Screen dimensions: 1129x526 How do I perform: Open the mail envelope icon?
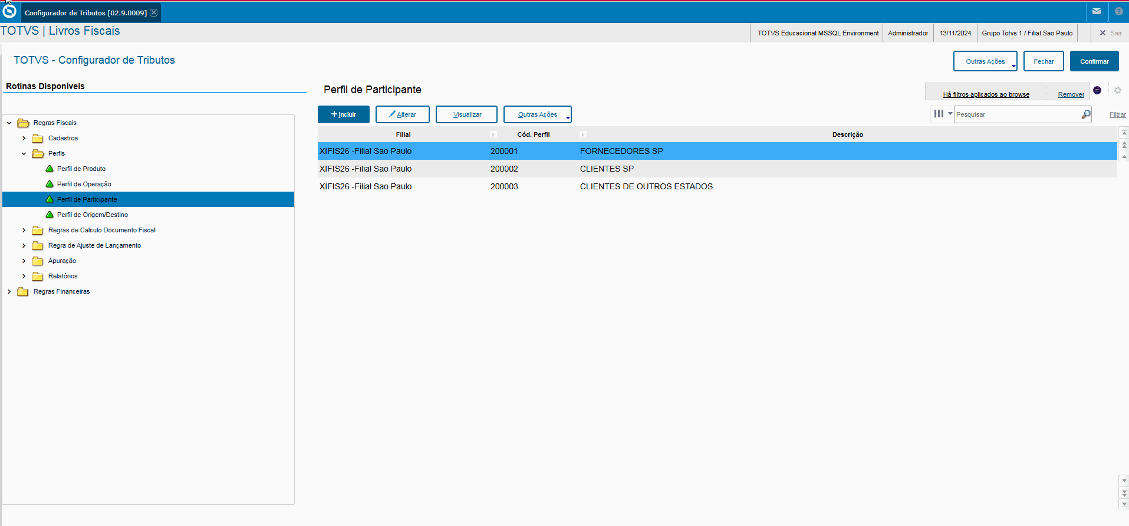(x=1097, y=12)
